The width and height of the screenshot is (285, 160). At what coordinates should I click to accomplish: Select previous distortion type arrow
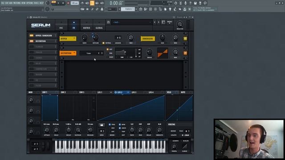[99, 53]
